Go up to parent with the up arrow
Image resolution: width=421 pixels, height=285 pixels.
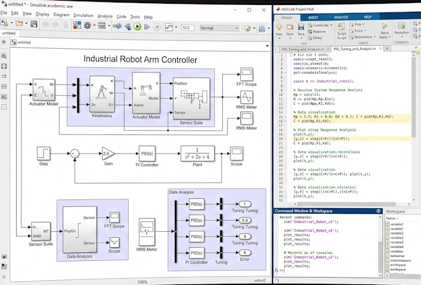(x=66, y=25)
